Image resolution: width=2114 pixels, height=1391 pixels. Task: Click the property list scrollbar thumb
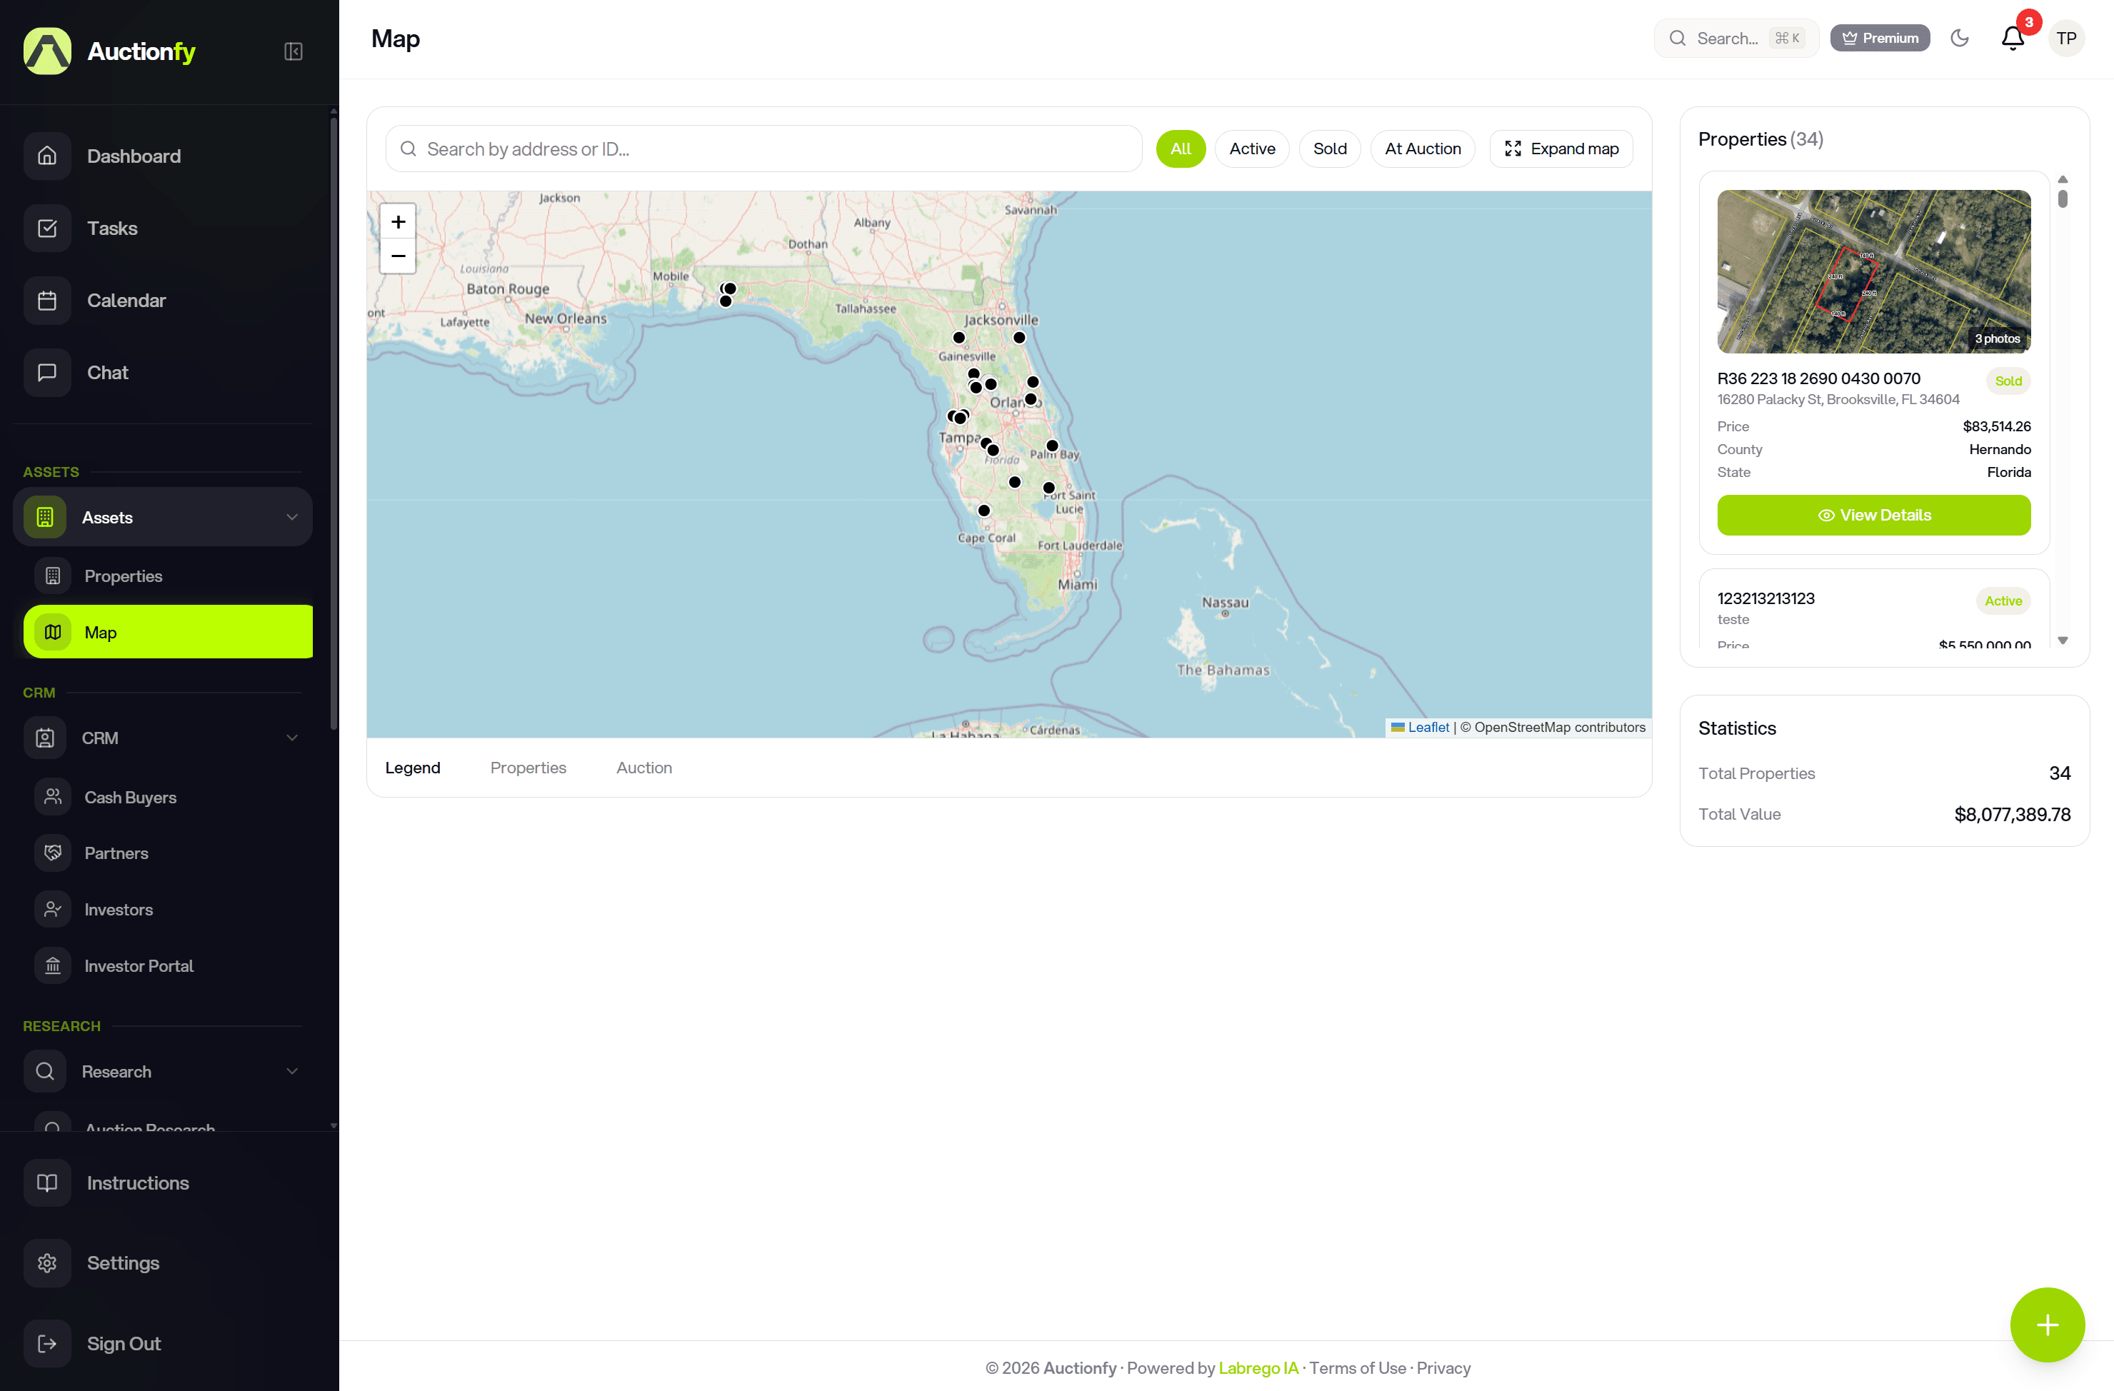[x=2063, y=199]
